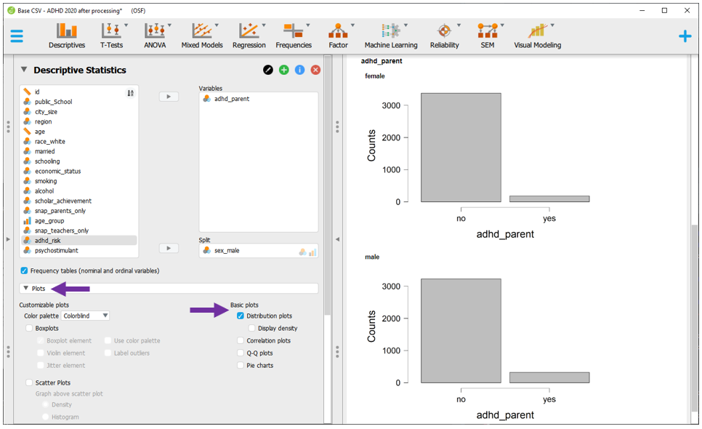702x429 pixels.
Task: Open the hamburger main menu
Action: tap(17, 36)
